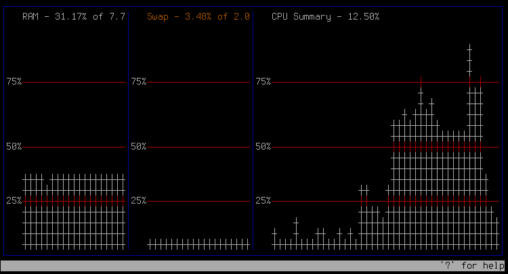Click the gray status bar at bottom
The width and height of the screenshot is (508, 274).
coord(253,266)
